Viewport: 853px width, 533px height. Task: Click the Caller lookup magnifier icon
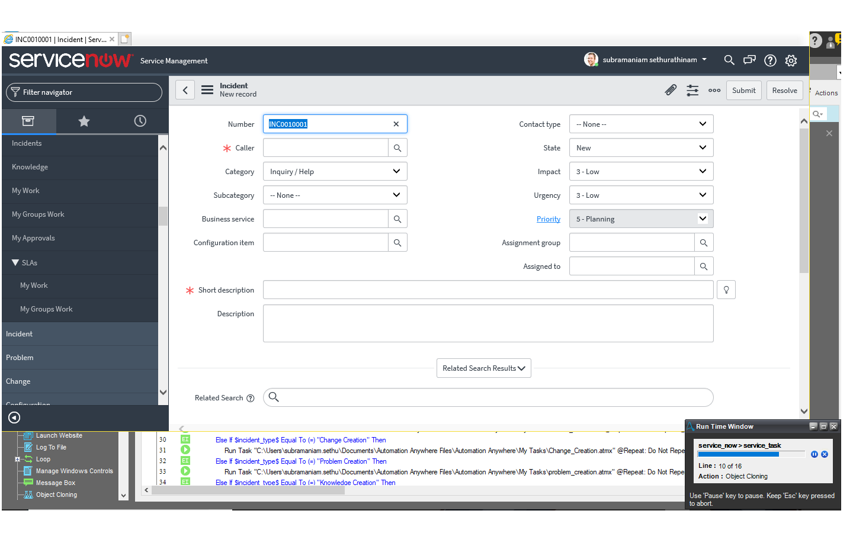coord(397,148)
